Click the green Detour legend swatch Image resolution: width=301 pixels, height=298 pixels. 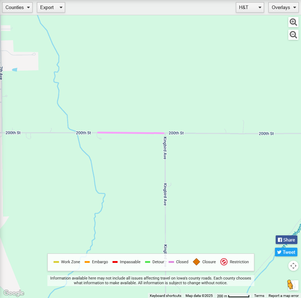pos(148,262)
